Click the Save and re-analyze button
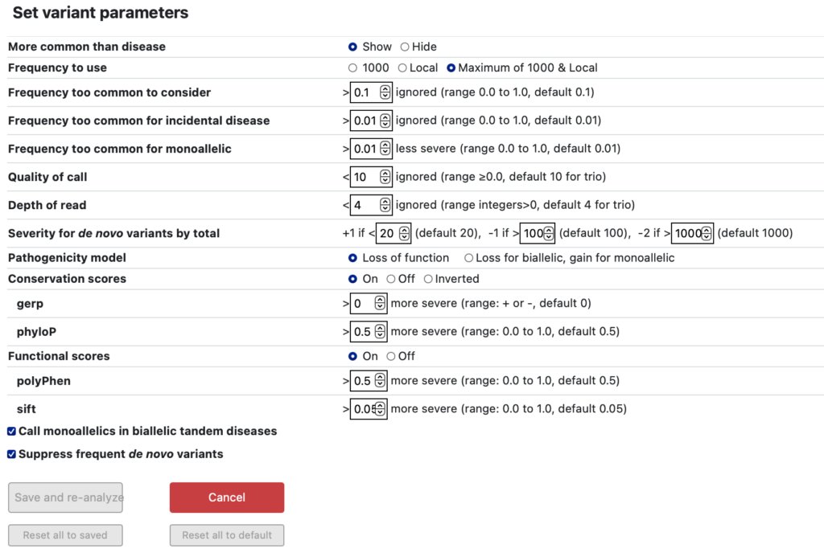824x553 pixels. [66, 498]
